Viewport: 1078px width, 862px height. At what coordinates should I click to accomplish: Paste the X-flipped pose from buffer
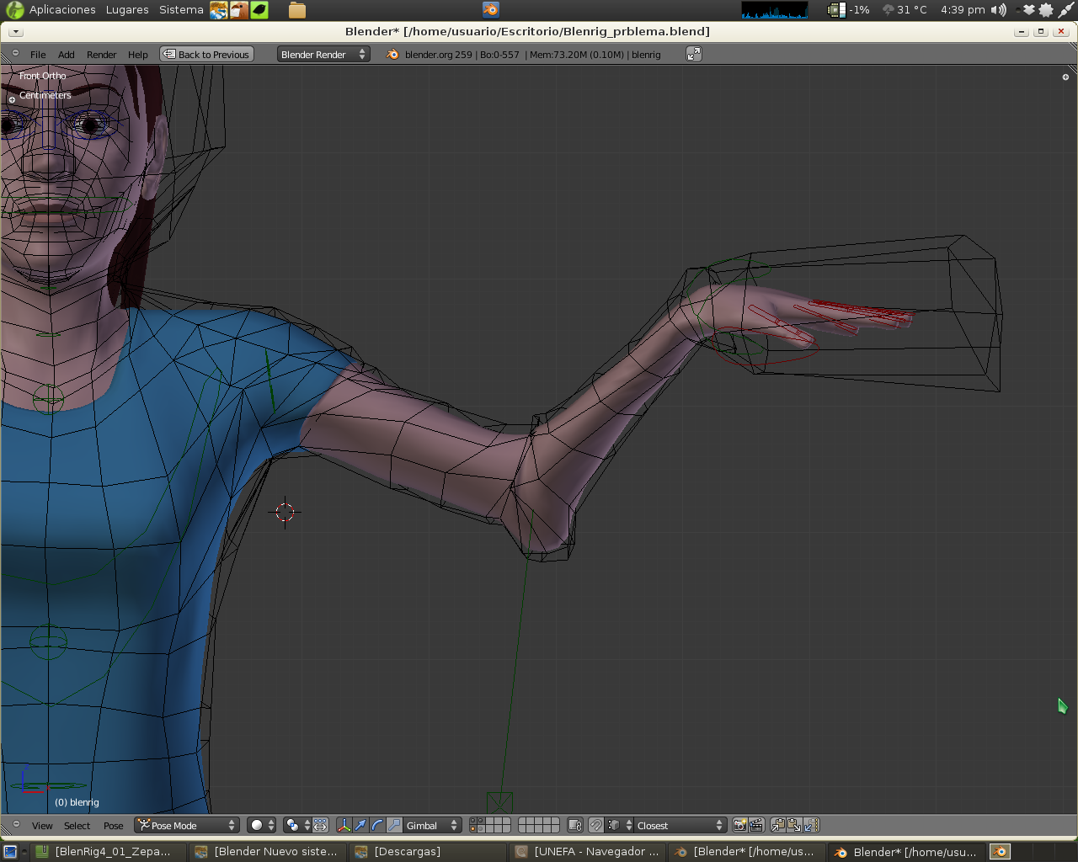coord(811,825)
